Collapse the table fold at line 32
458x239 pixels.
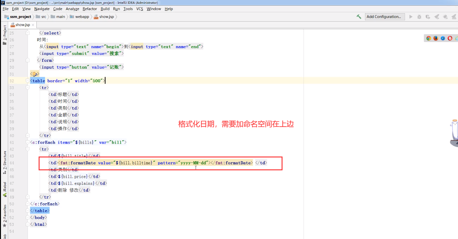tap(28, 81)
